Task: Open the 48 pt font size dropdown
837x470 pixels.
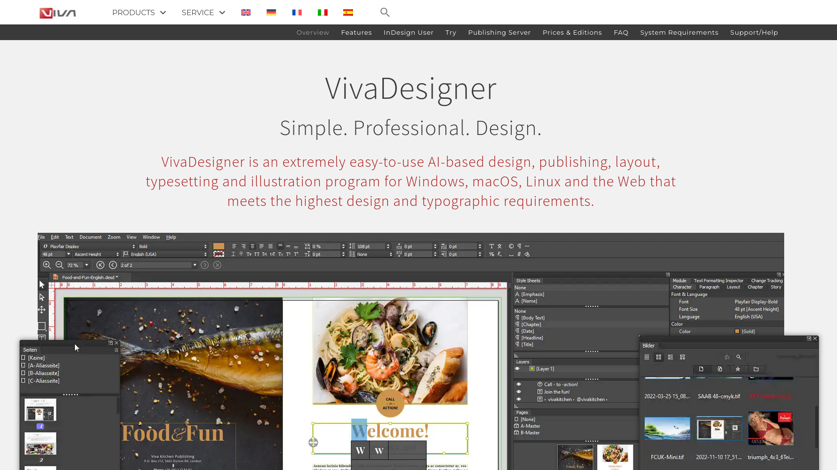Action: click(56, 254)
